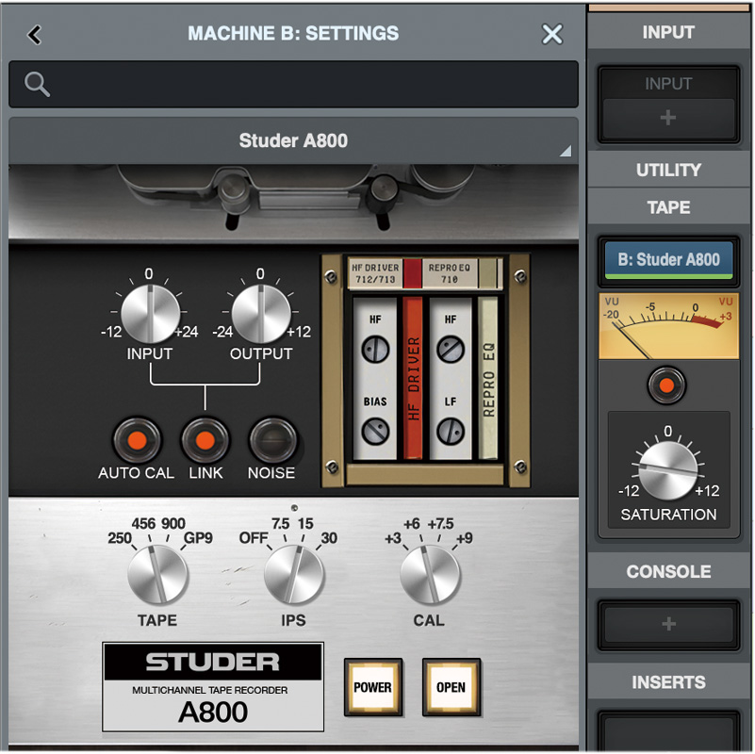Image resolution: width=755 pixels, height=754 pixels.
Task: Adjust the BIAS trim screw
Action: click(375, 431)
